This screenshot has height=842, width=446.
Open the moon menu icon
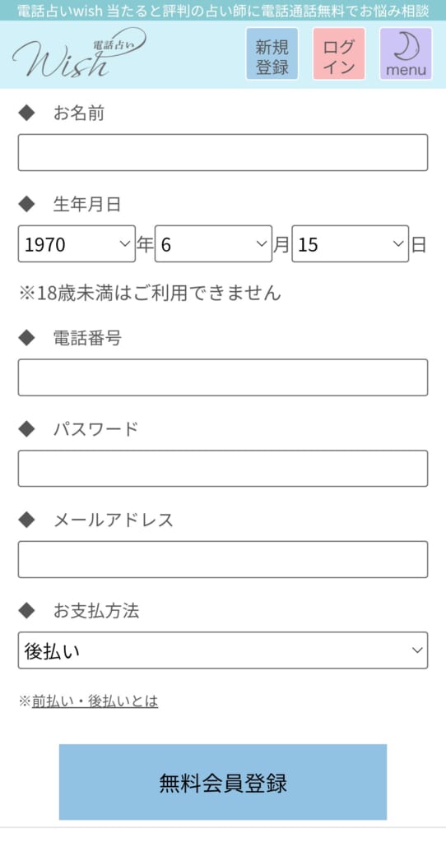click(x=406, y=53)
